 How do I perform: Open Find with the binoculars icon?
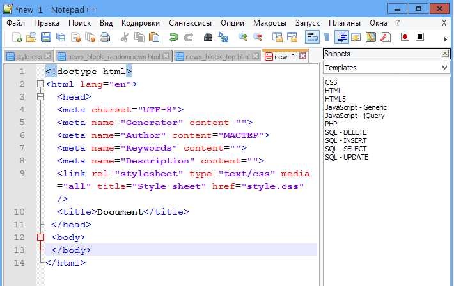208,37
